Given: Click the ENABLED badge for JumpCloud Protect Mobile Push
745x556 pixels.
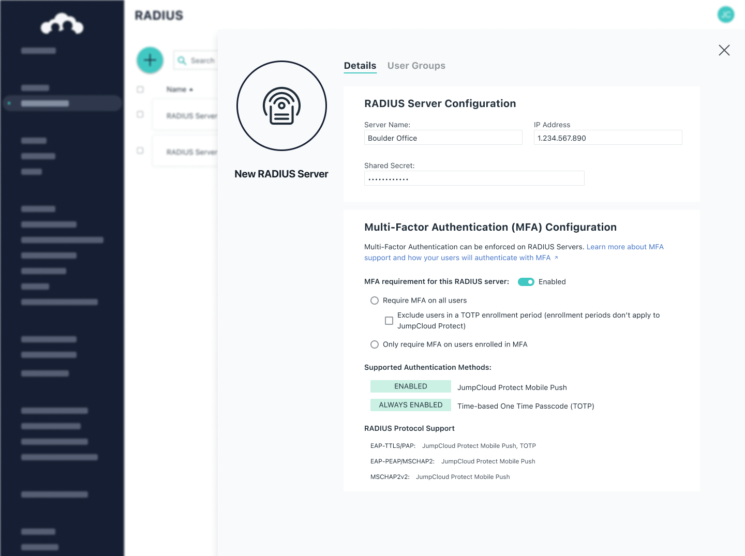Looking at the screenshot, I should (410, 386).
